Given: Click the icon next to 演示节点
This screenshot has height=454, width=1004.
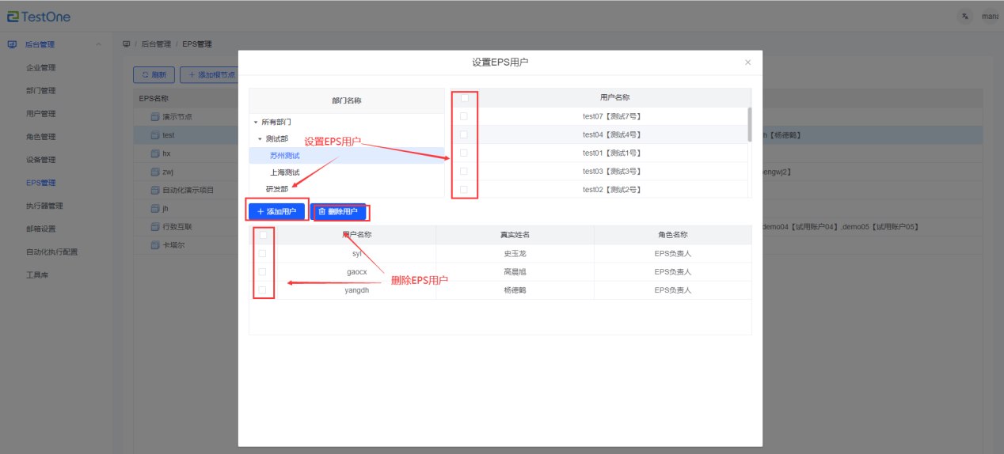Looking at the screenshot, I should (155, 117).
